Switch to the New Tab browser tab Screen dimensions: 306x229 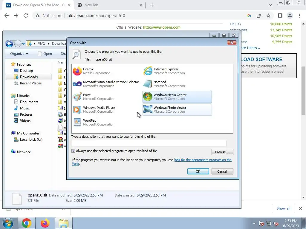[91, 5]
